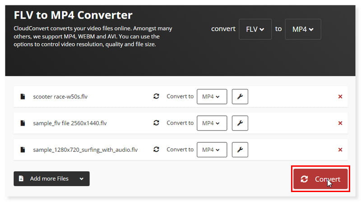Open options wrench for scooter race-w50s.flv
Screen dimensions: 361x202
(x=240, y=97)
